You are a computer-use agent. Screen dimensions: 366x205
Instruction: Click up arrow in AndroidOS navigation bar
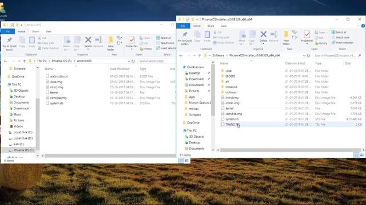tap(24, 61)
